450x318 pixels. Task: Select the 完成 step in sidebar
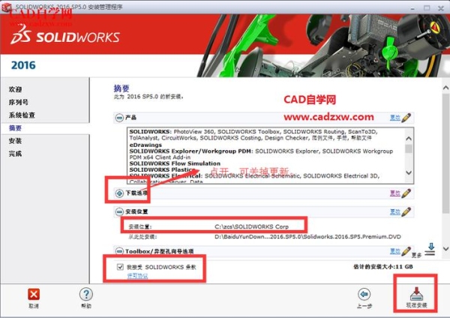16,154
